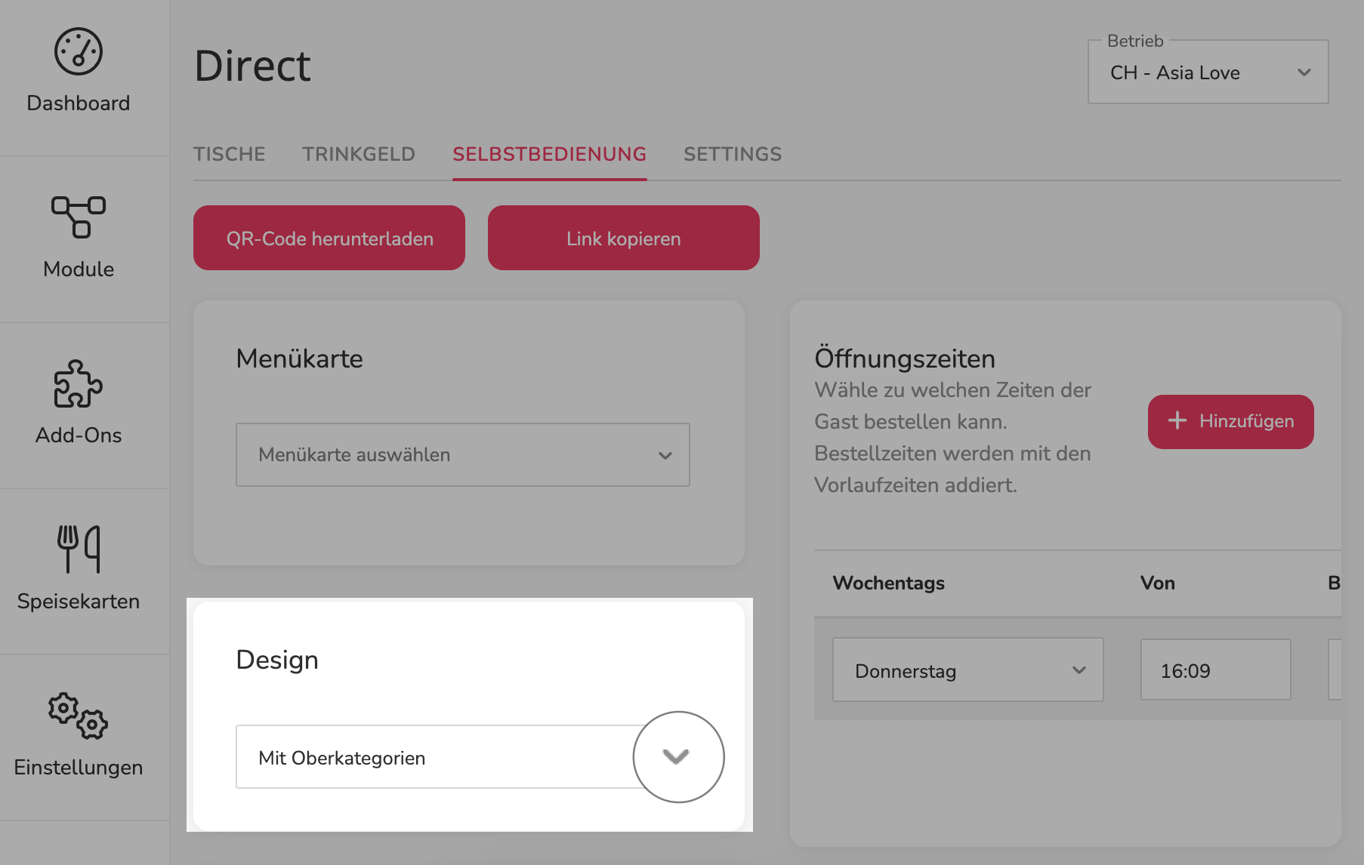Select the SELBSTBEDIENUNG tab

point(550,154)
